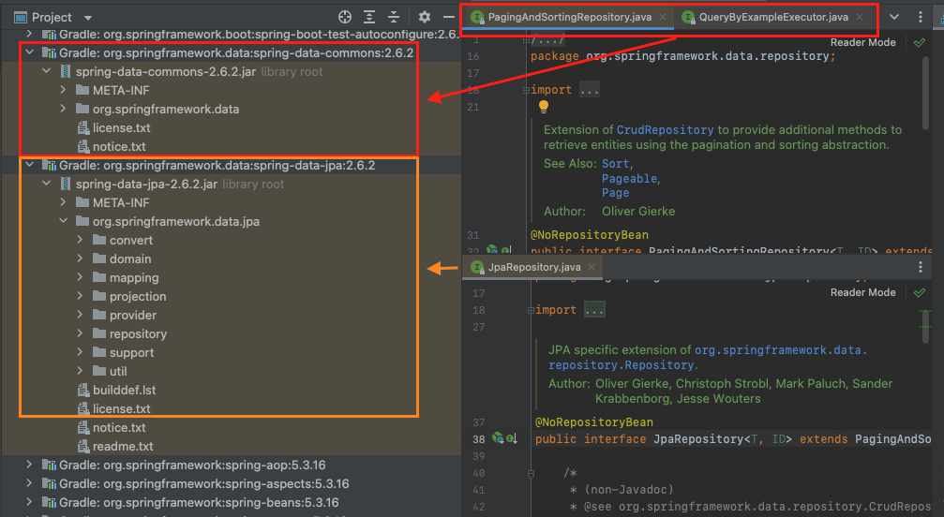Open the three-dot menu of the upper editor tabs
Screen dimensions: 944x517
pyautogui.click(x=920, y=17)
